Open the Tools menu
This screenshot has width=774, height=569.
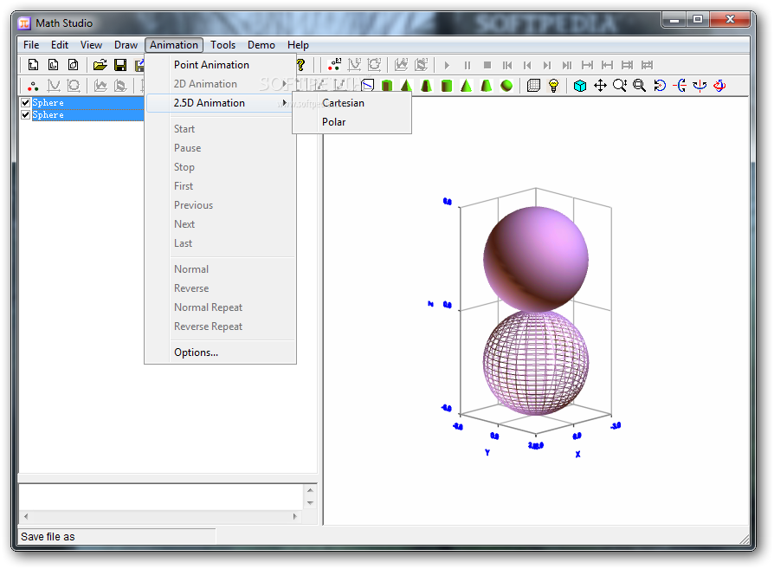(x=223, y=45)
